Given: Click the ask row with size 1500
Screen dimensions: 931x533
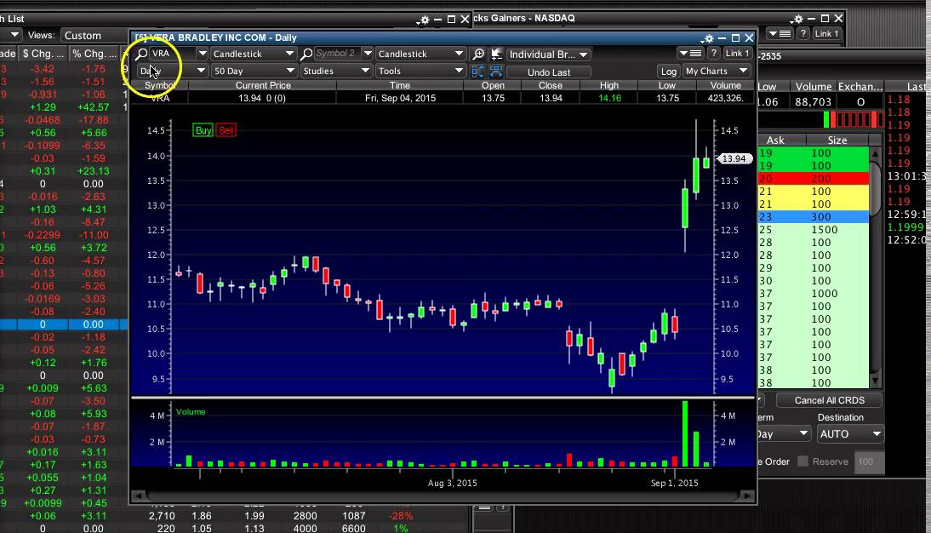Looking at the screenshot, I should 814,229.
